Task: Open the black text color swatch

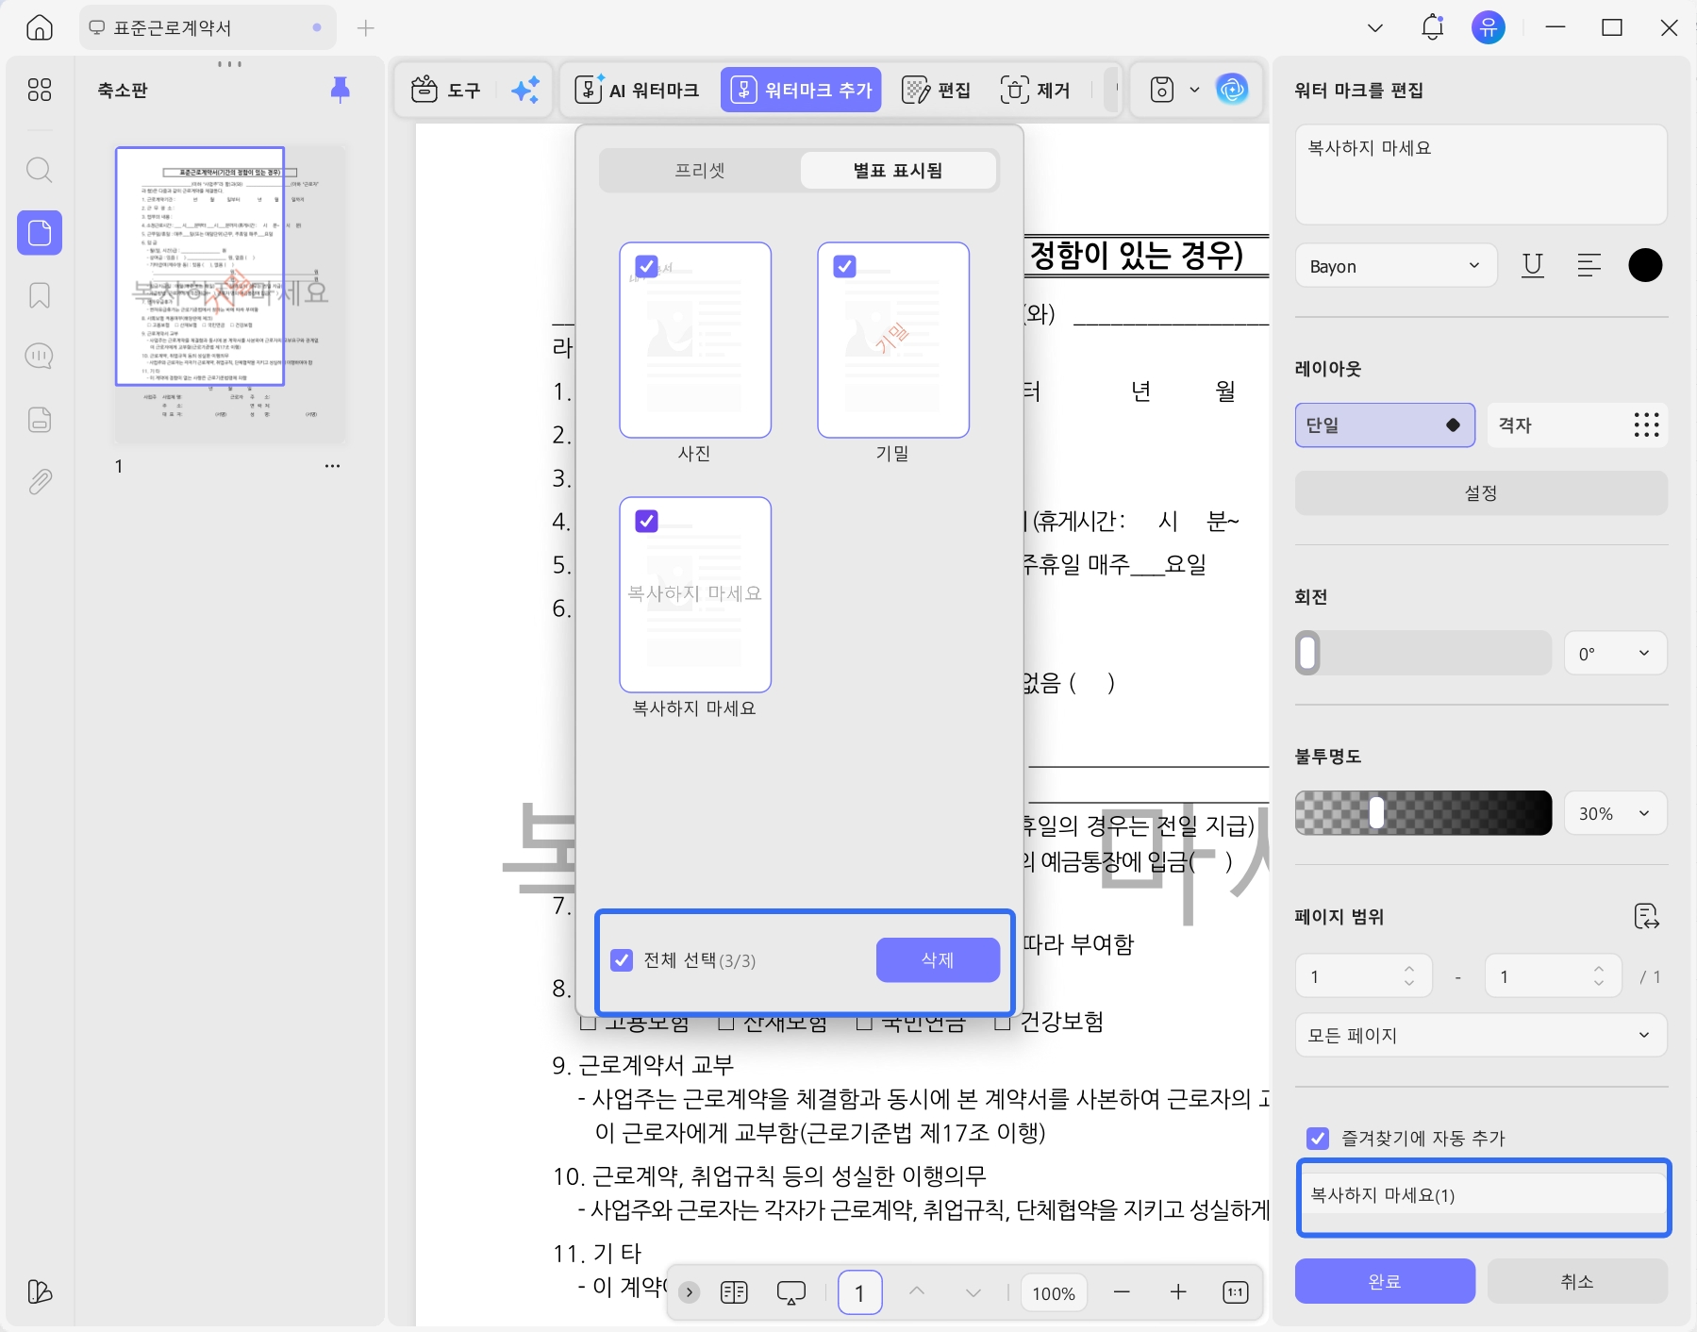Action: (1645, 265)
